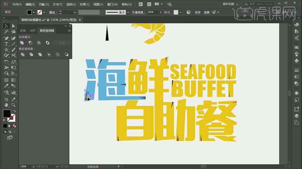Change the screen mode
Viewport: 302px width, 169px height.
10,137
